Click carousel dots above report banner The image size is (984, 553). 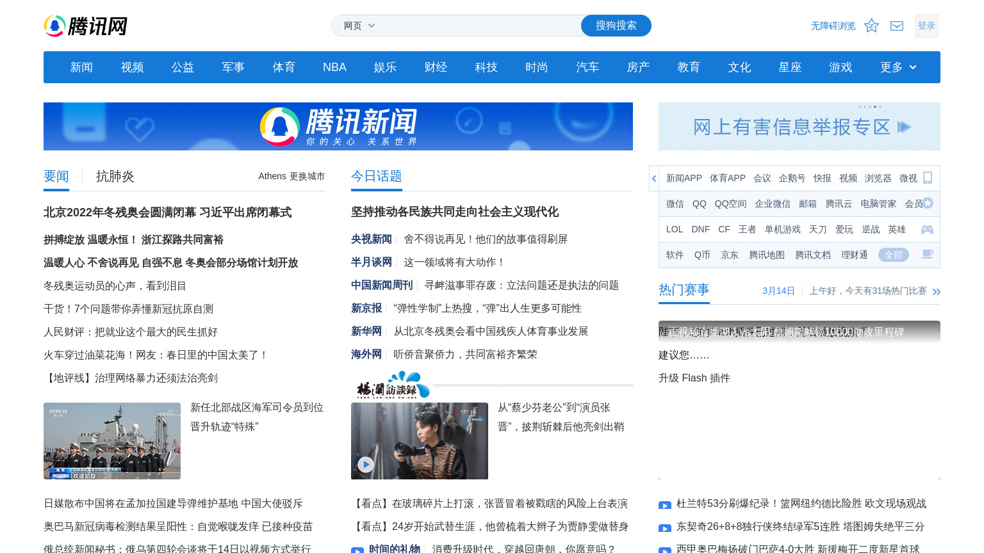pyautogui.click(x=871, y=107)
